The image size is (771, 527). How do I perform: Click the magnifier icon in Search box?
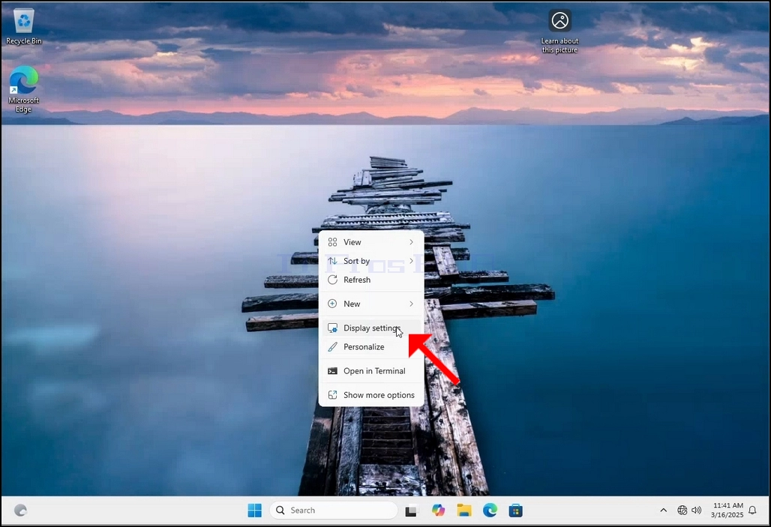(x=280, y=511)
